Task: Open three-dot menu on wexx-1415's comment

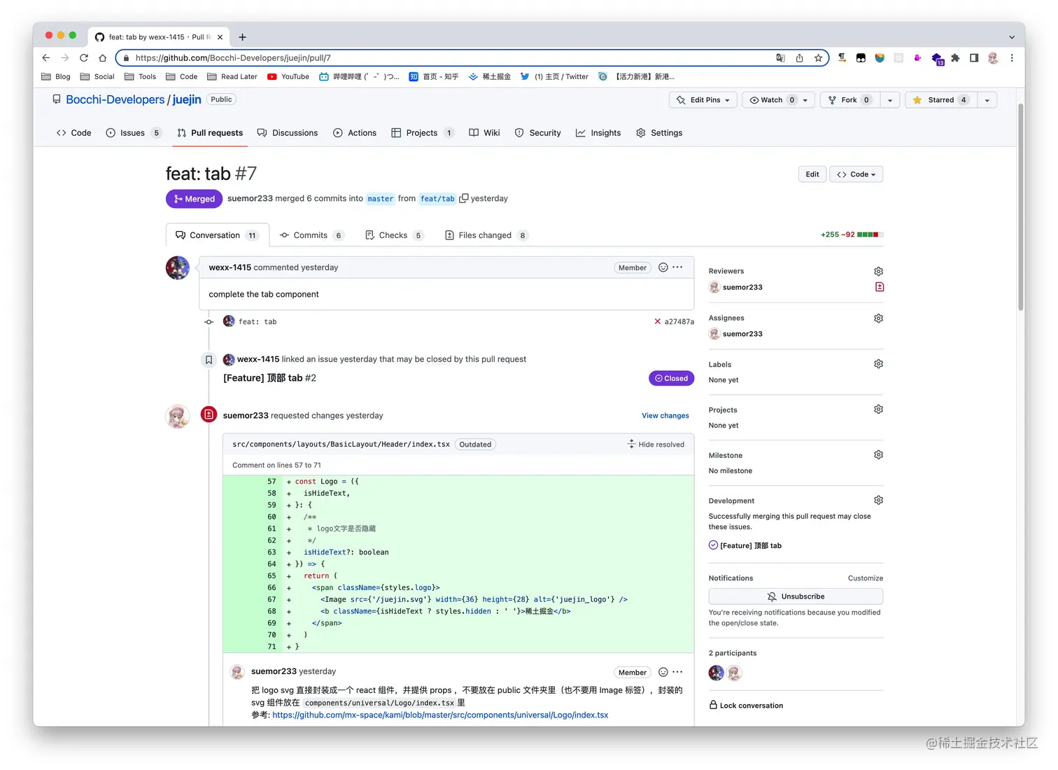Action: tap(677, 267)
